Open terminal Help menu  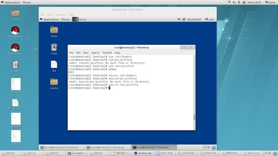(x=117, y=53)
